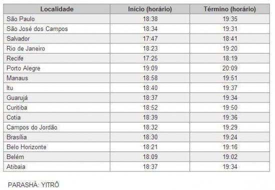Select Guarujá locality name

click(17, 98)
